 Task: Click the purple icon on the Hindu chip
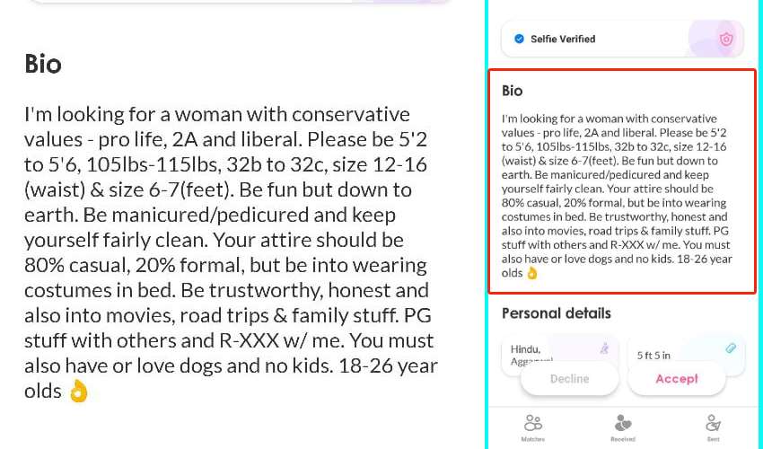[604, 348]
